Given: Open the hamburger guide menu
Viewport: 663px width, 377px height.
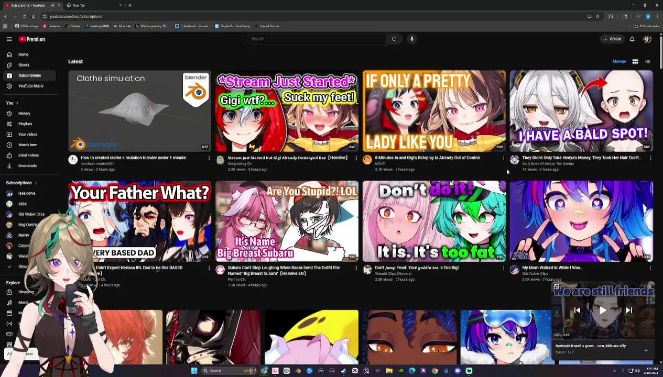Looking at the screenshot, I should 9,39.
